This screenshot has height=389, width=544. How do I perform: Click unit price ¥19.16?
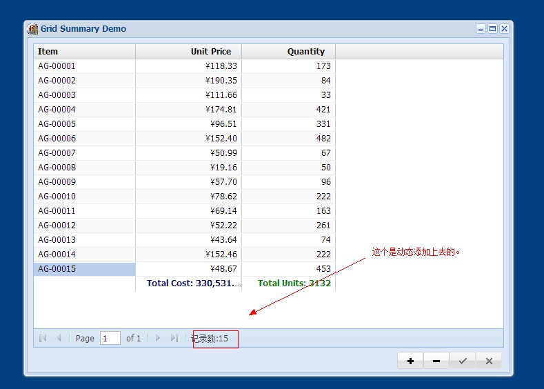pyautogui.click(x=188, y=168)
